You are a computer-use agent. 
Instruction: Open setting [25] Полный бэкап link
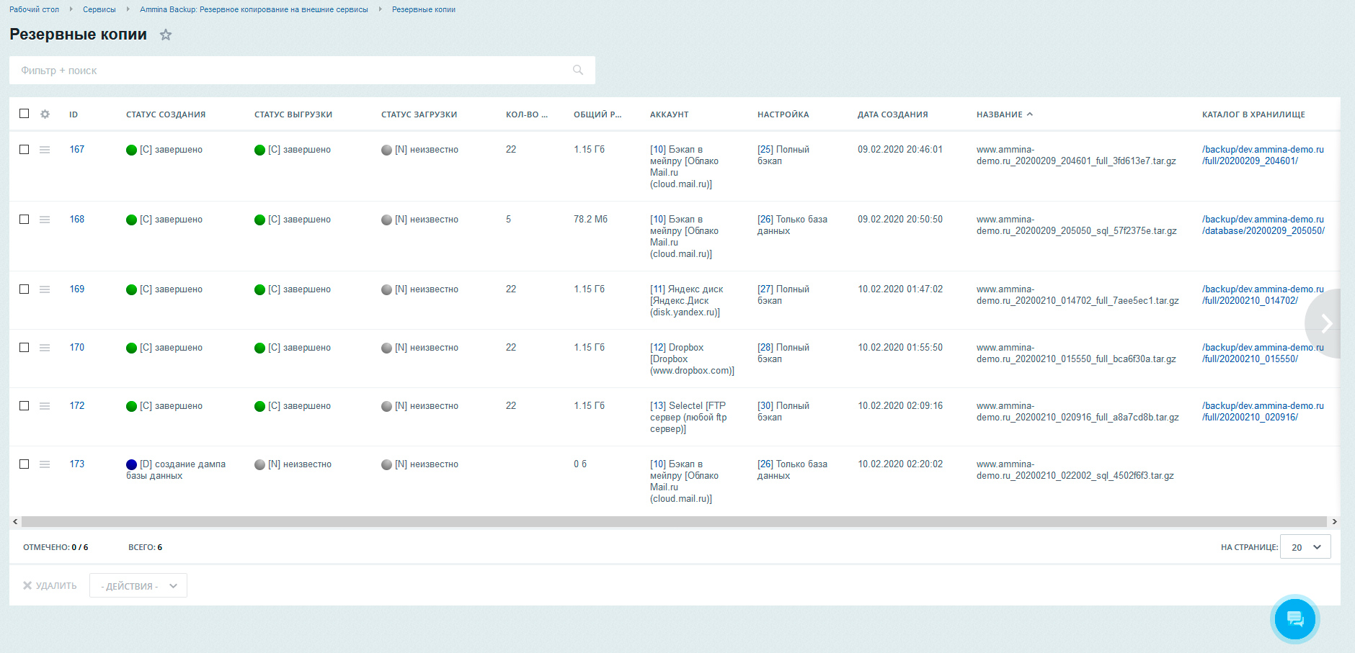783,155
